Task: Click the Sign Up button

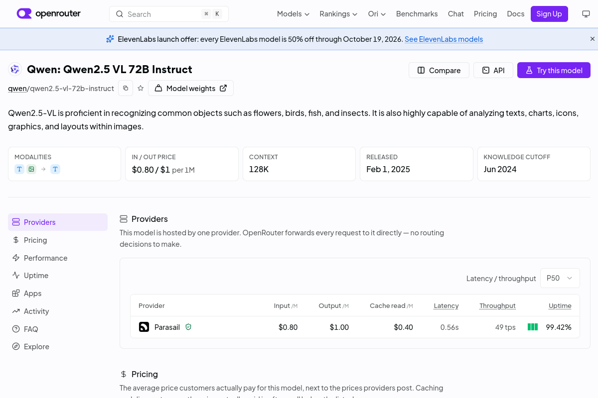Action: pos(549,14)
